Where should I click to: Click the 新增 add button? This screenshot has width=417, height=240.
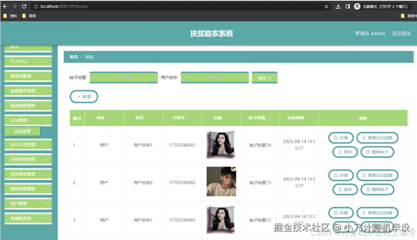click(x=84, y=96)
